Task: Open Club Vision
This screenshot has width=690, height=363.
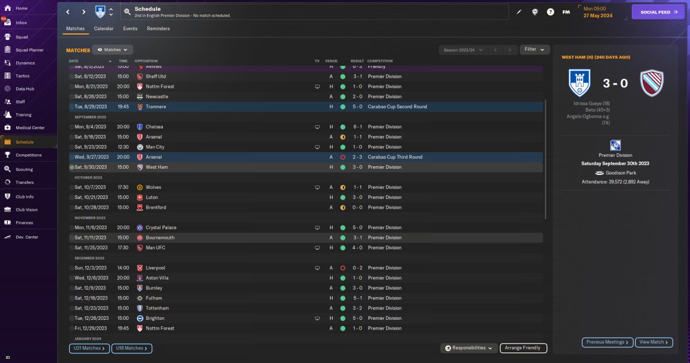Action: [26, 210]
